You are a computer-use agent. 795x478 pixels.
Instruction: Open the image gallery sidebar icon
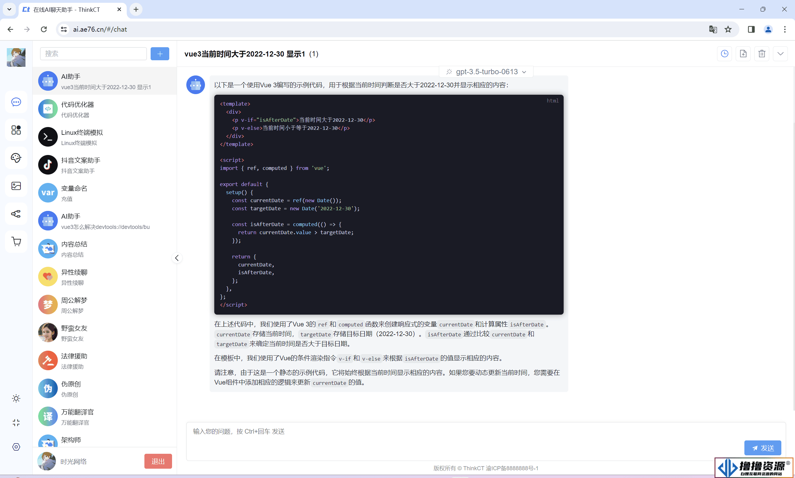coord(16,186)
